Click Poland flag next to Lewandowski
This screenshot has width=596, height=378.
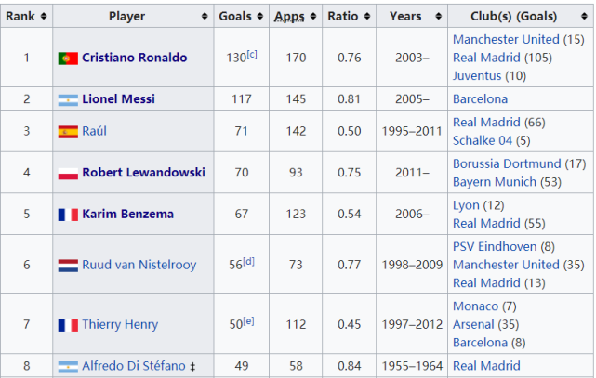[68, 173]
